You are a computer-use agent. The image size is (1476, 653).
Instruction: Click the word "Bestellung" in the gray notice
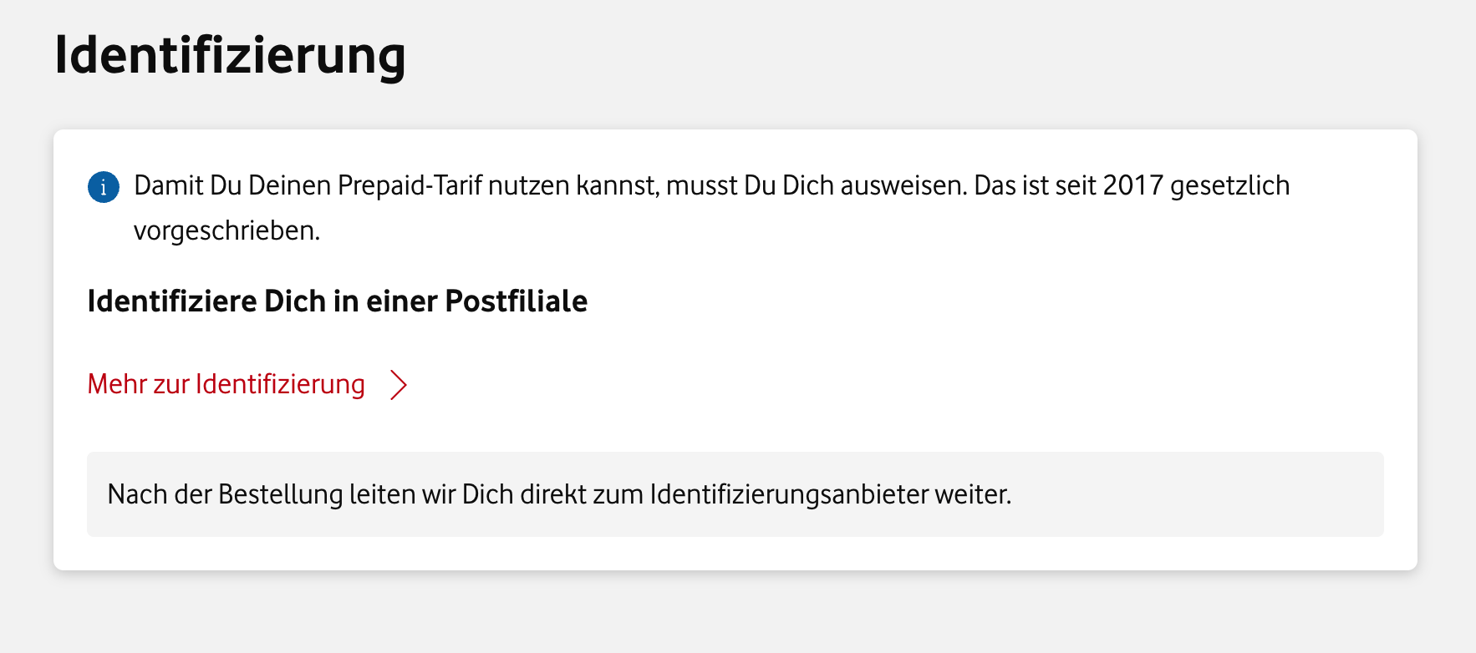coord(280,494)
